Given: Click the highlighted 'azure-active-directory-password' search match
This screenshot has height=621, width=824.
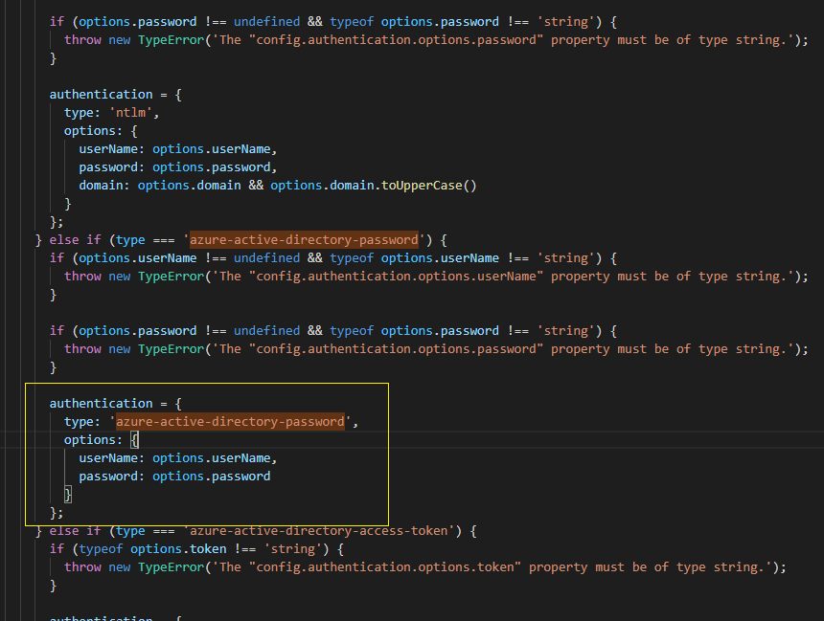Looking at the screenshot, I should tap(303, 239).
